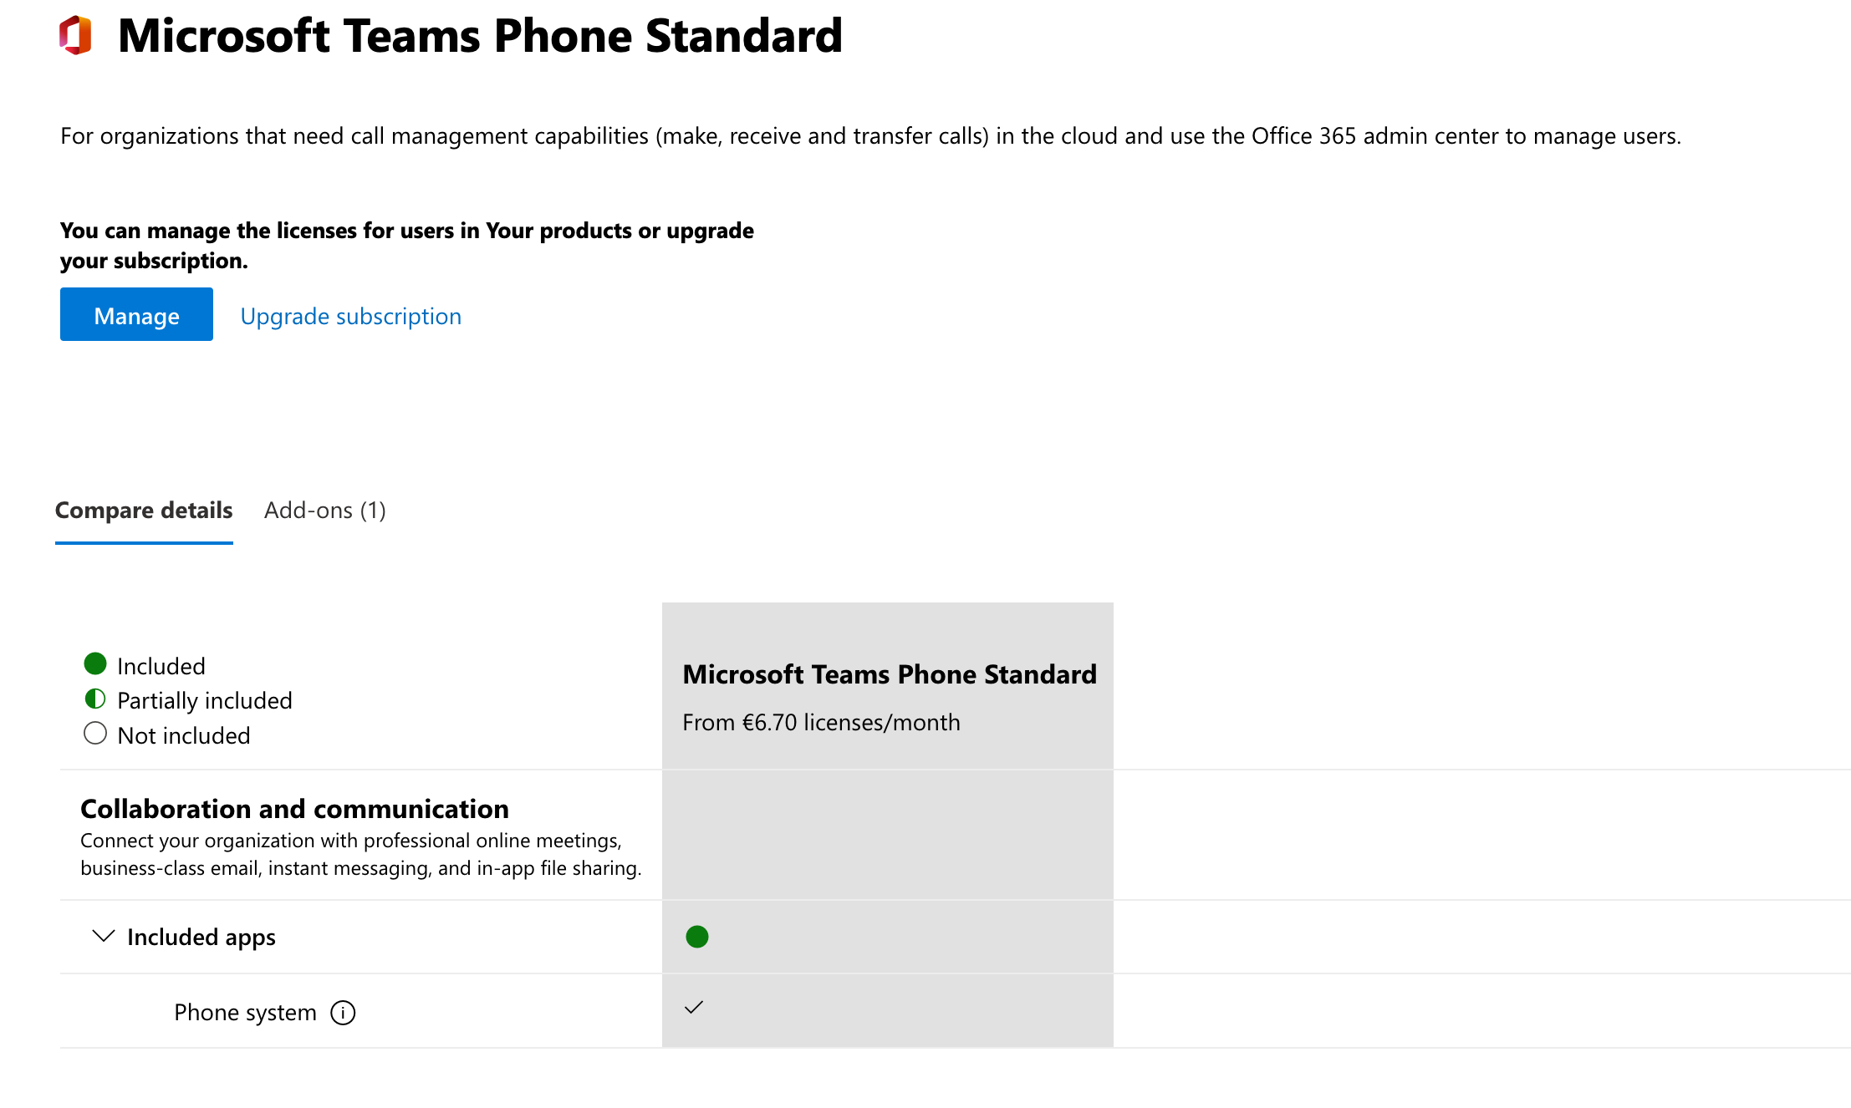
Task: Click the Phone system checkmark icon
Action: click(x=694, y=1008)
